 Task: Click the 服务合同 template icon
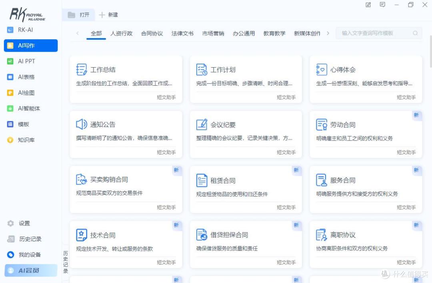tap(322, 180)
